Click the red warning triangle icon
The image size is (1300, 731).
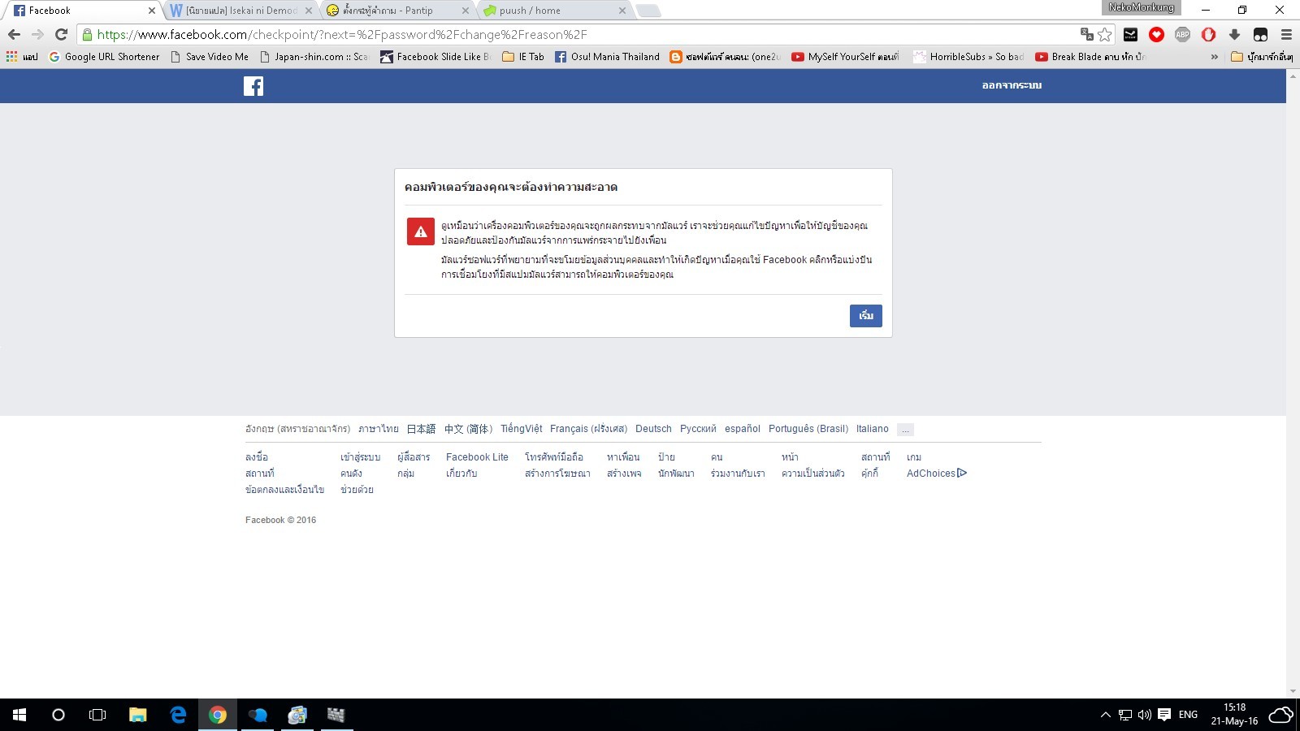pyautogui.click(x=421, y=231)
